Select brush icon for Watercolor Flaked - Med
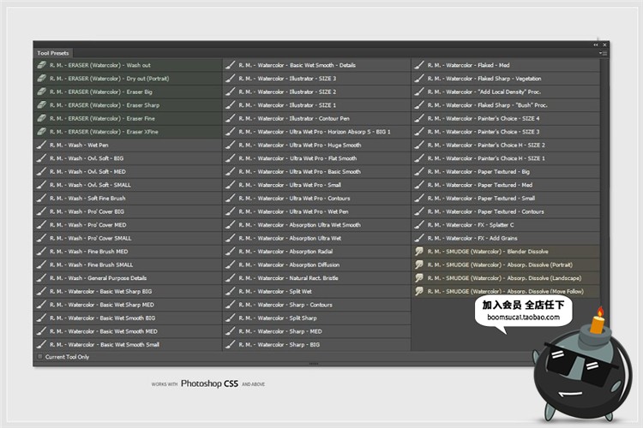This screenshot has width=643, height=428. click(x=419, y=65)
